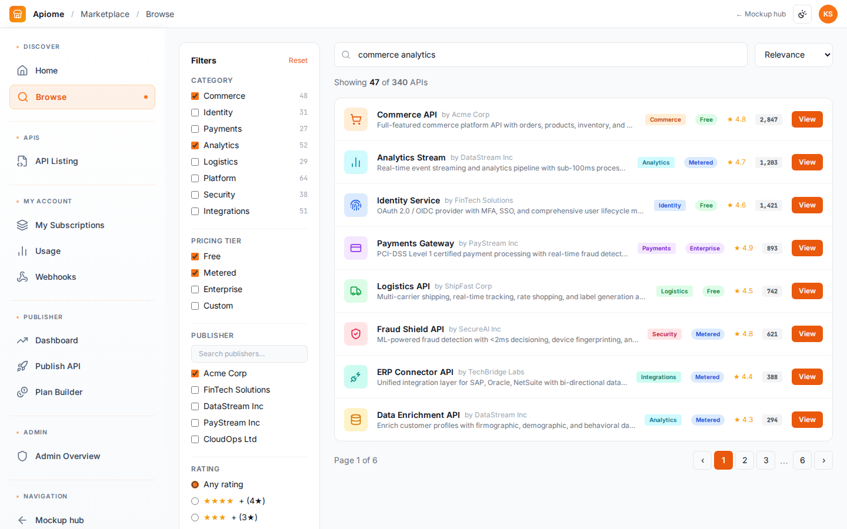Go to next page with right chevron
The width and height of the screenshot is (847, 529).
[823, 460]
